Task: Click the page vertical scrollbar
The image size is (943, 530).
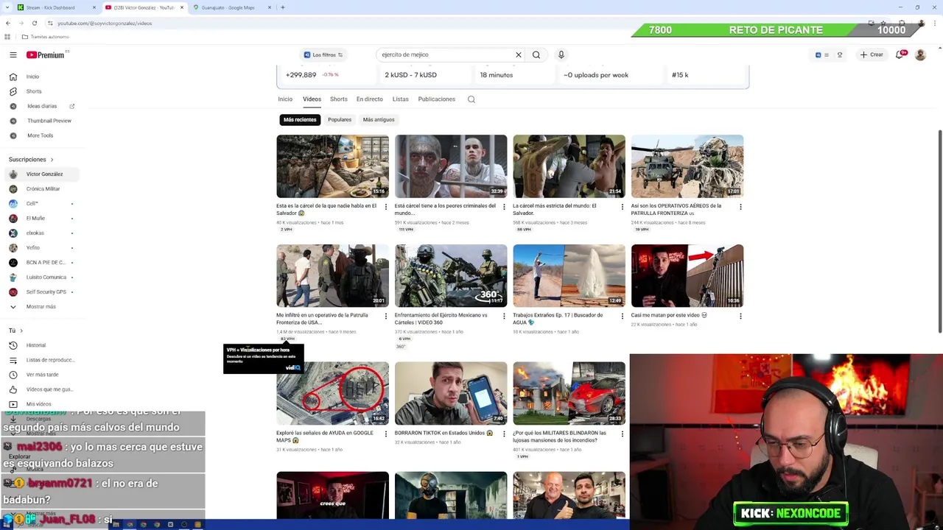Action: [939, 232]
